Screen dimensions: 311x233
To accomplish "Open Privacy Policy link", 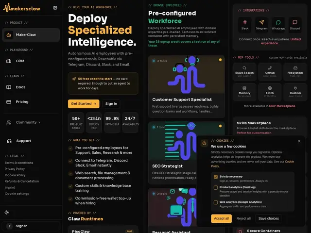I will (x=15, y=169).
